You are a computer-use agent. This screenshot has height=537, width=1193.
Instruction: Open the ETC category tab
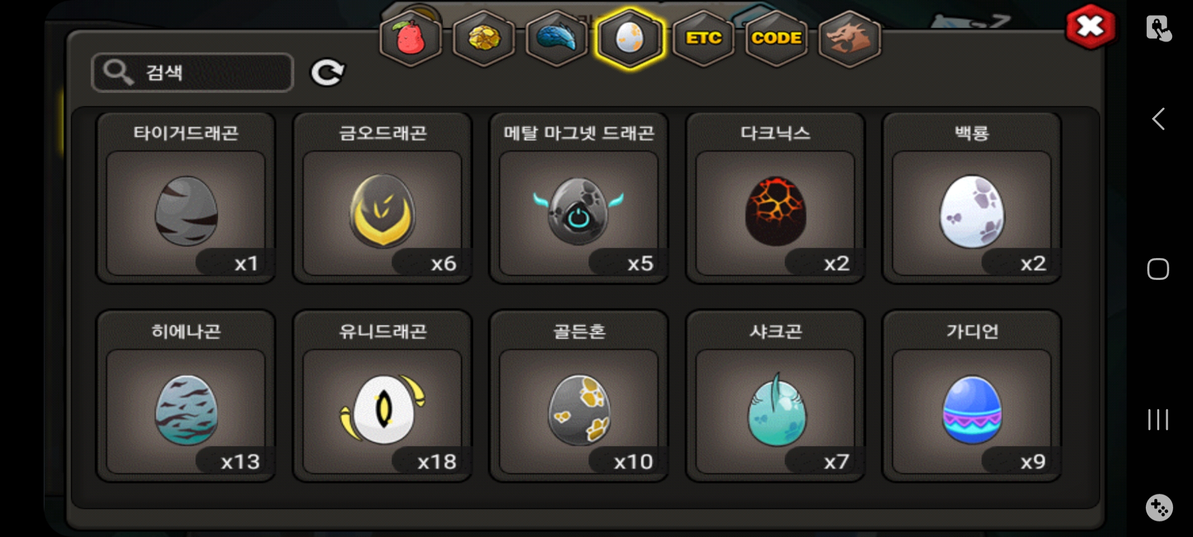pos(703,38)
